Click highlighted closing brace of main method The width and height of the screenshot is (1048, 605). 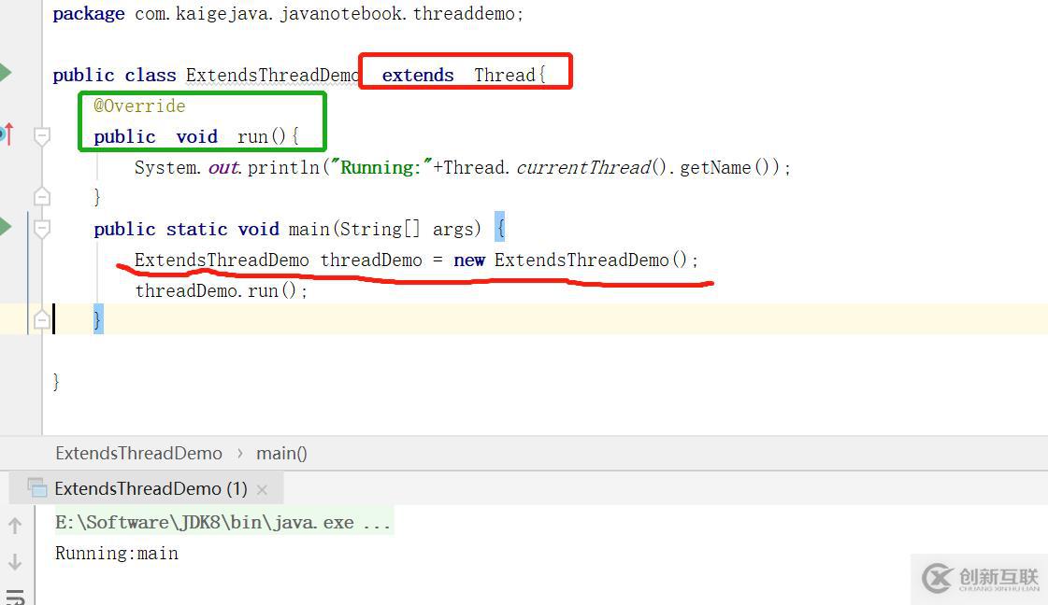[x=97, y=320]
